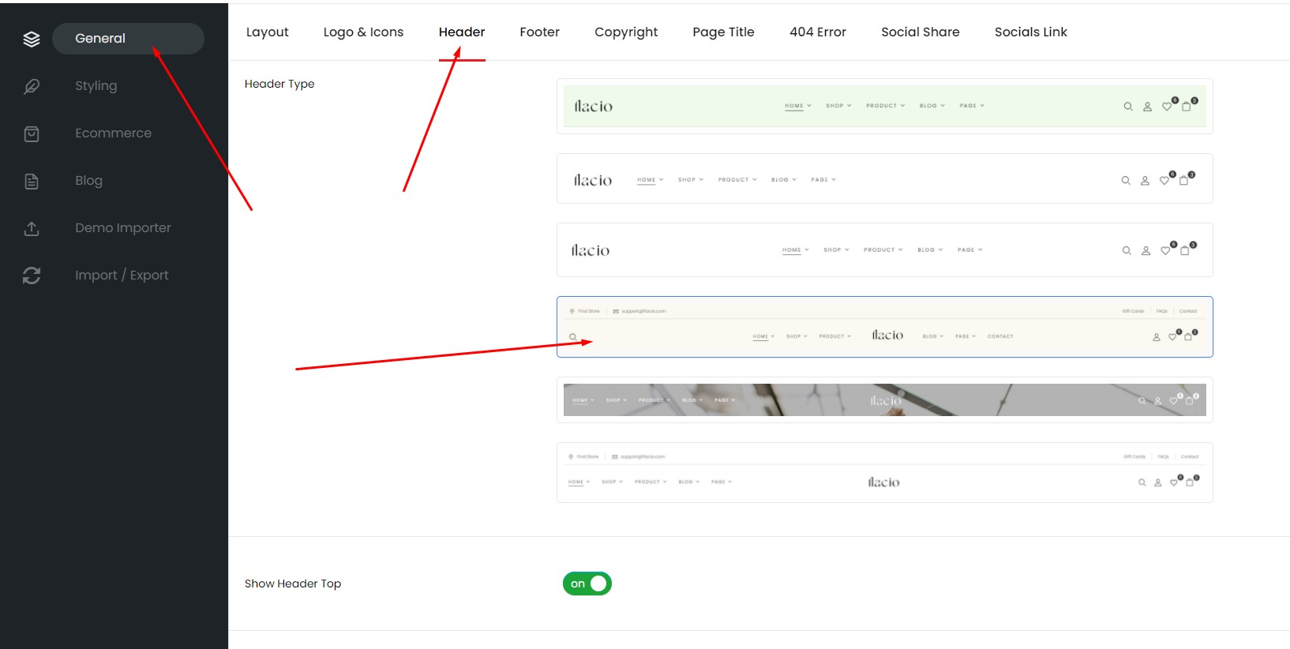Open the Socials Link tab
Image resolution: width=1290 pixels, height=649 pixels.
(1031, 32)
